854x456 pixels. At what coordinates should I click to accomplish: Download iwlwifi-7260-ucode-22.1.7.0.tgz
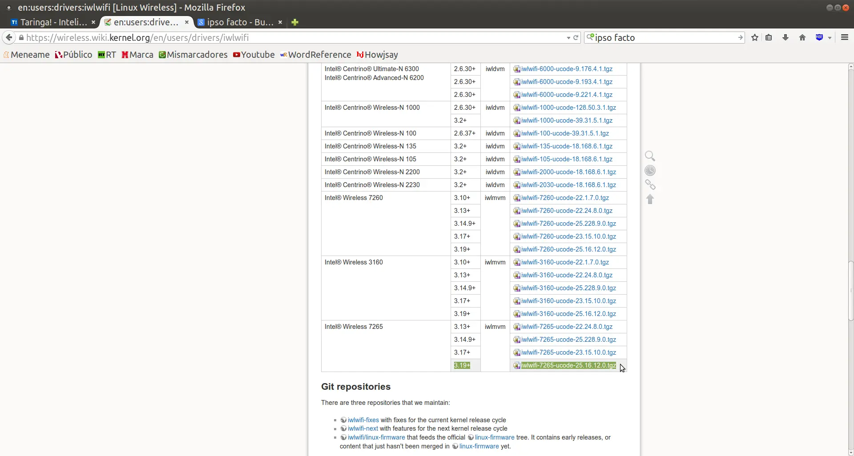click(x=565, y=198)
